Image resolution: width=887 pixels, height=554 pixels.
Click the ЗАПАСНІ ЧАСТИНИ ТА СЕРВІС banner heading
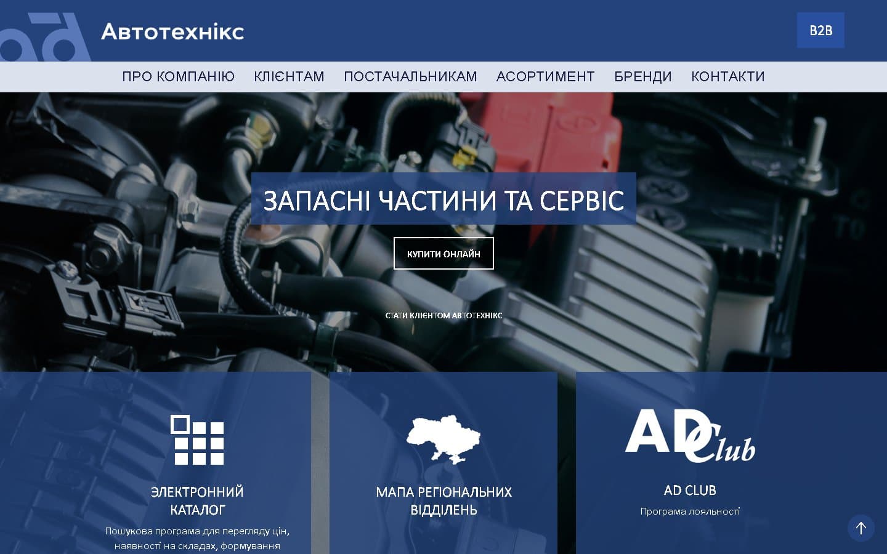point(443,199)
